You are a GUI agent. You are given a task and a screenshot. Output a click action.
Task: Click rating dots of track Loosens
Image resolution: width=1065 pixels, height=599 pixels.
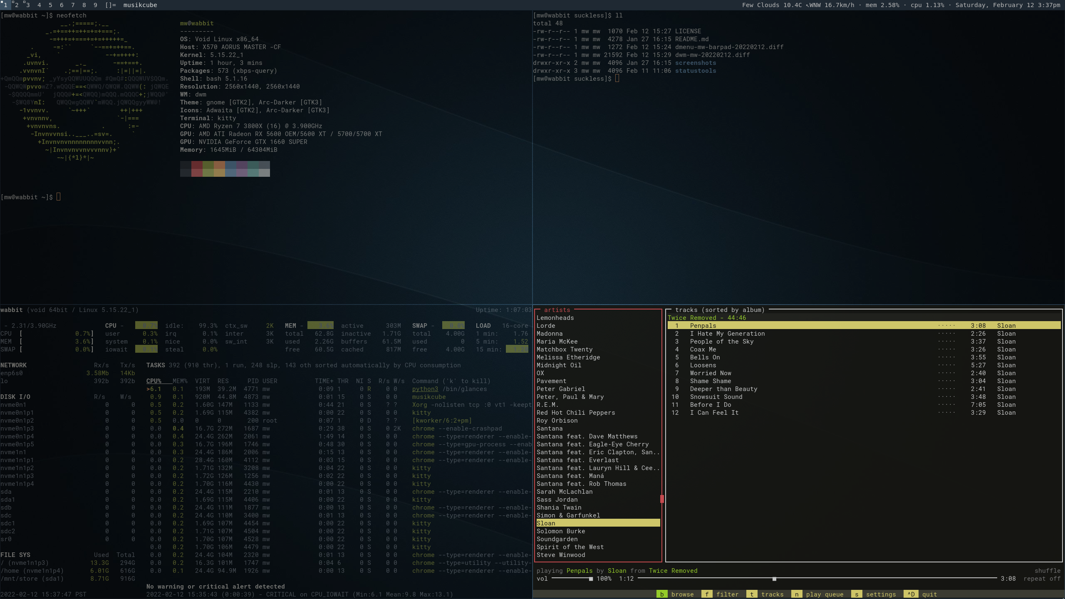tap(946, 365)
